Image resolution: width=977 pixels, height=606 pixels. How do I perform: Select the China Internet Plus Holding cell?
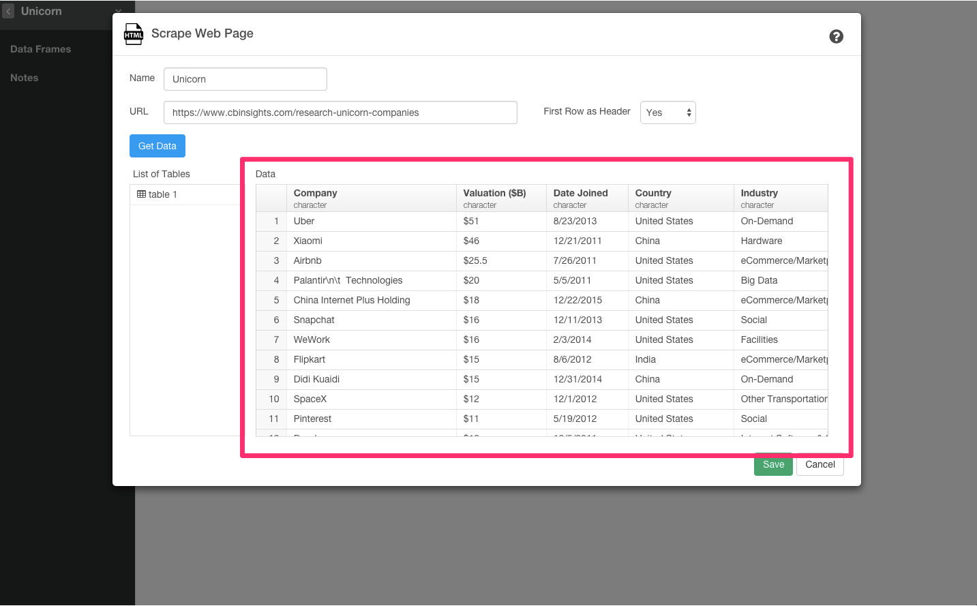371,300
